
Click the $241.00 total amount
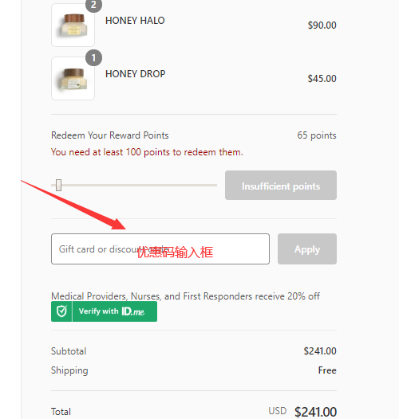point(315,412)
